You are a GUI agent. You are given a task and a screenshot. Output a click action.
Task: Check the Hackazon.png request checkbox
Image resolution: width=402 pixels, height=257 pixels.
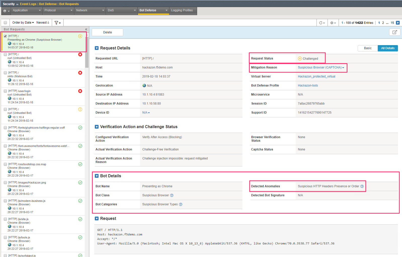5,183
